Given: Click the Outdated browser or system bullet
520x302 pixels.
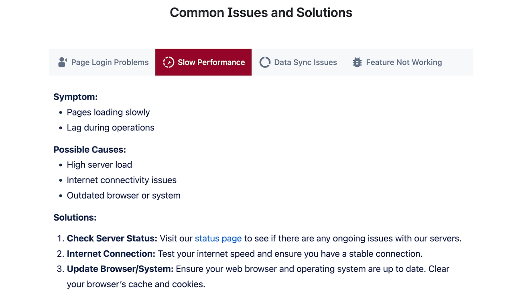Looking at the screenshot, I should tap(124, 195).
